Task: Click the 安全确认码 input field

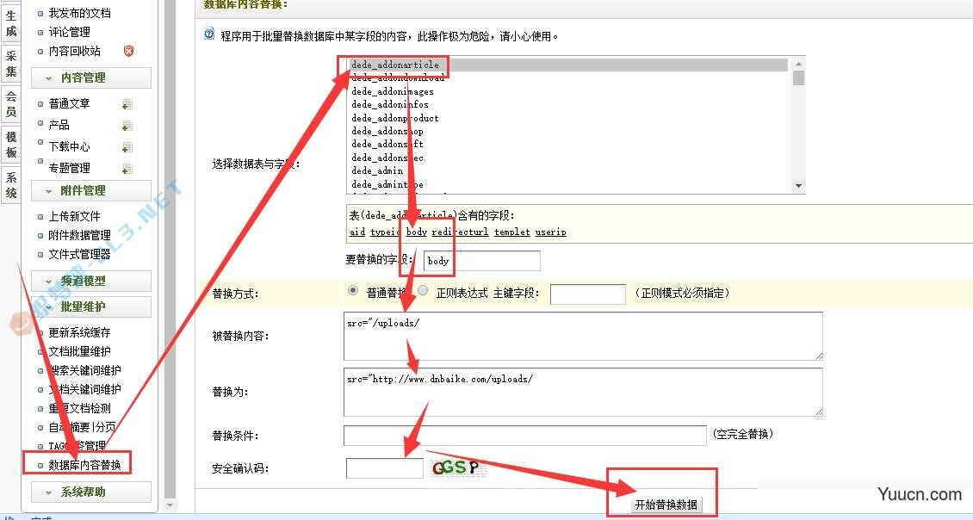Action: pos(384,468)
